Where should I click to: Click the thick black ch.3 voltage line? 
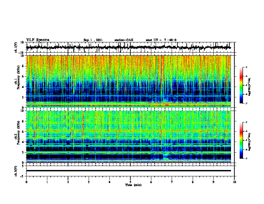tap(128, 171)
